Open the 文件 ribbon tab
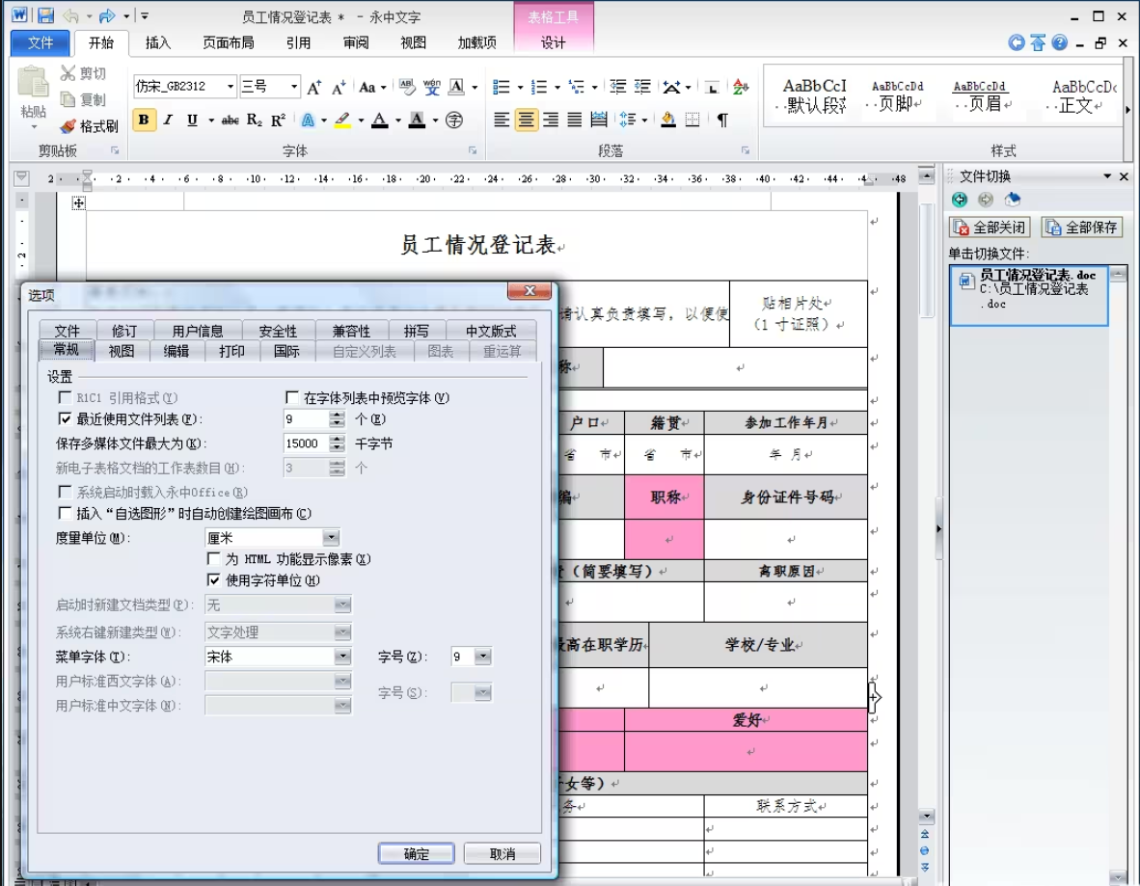Screen dimensions: 1140x886 (x=41, y=42)
